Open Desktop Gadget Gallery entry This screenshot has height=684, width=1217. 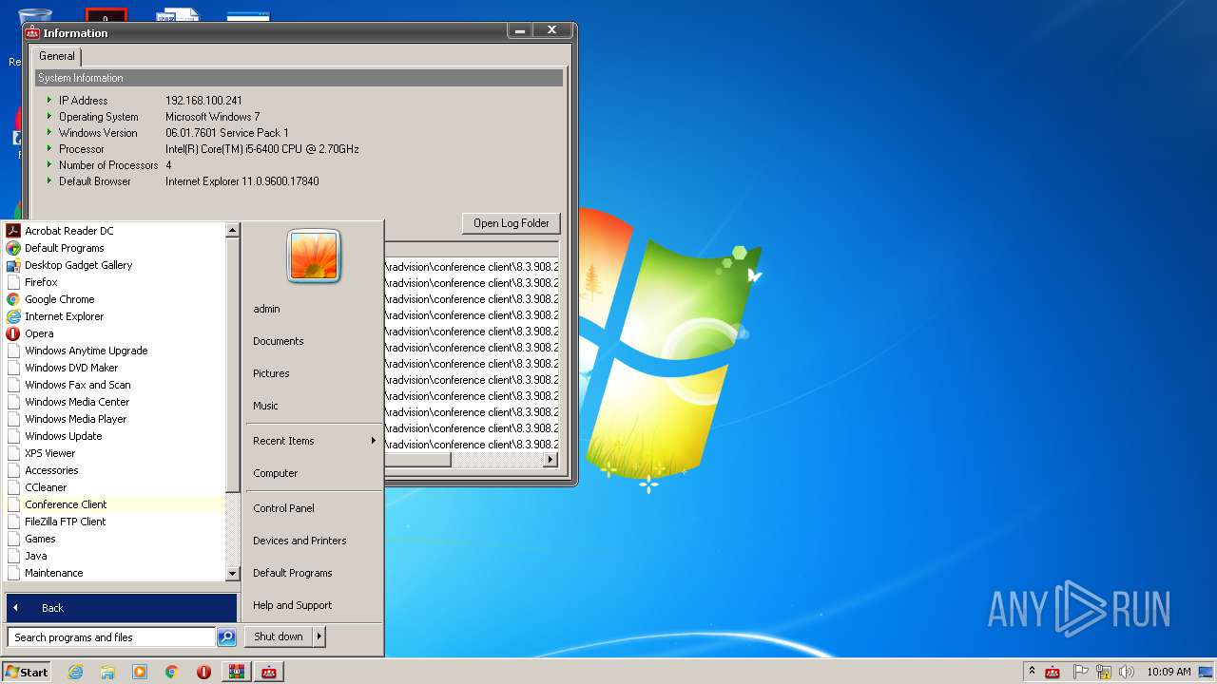[78, 265]
